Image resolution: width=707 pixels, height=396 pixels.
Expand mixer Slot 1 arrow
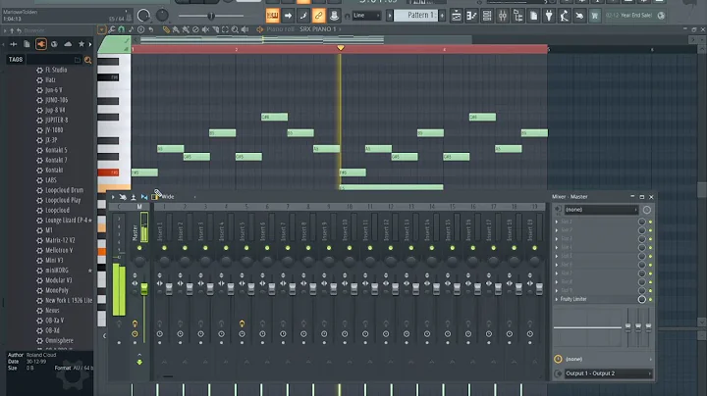557,222
